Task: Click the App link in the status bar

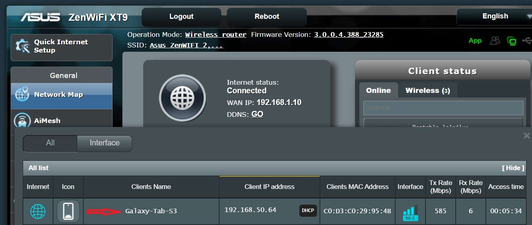Action: click(475, 41)
